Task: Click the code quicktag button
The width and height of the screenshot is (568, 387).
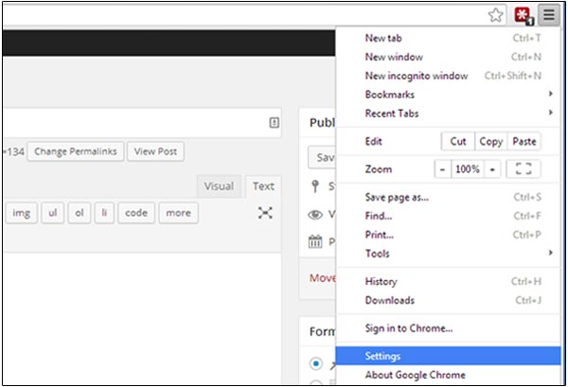Action: pos(136,213)
